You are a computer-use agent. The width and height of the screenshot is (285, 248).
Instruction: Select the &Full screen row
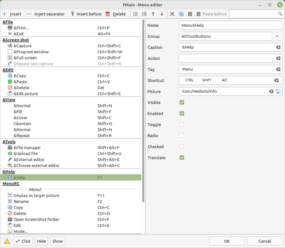click(71, 58)
